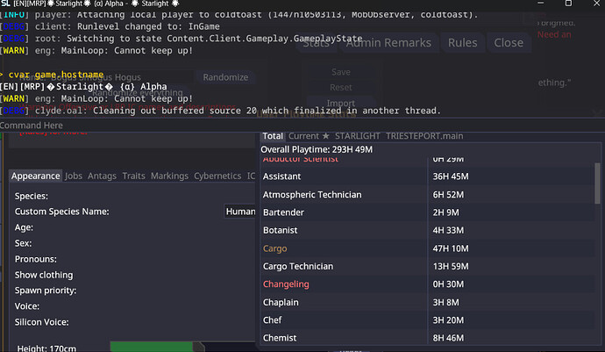Click the Close button beside Rules

509,42
